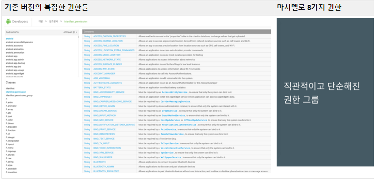Click the BLUETOOTH_PRIVILEGED constant

106,171
